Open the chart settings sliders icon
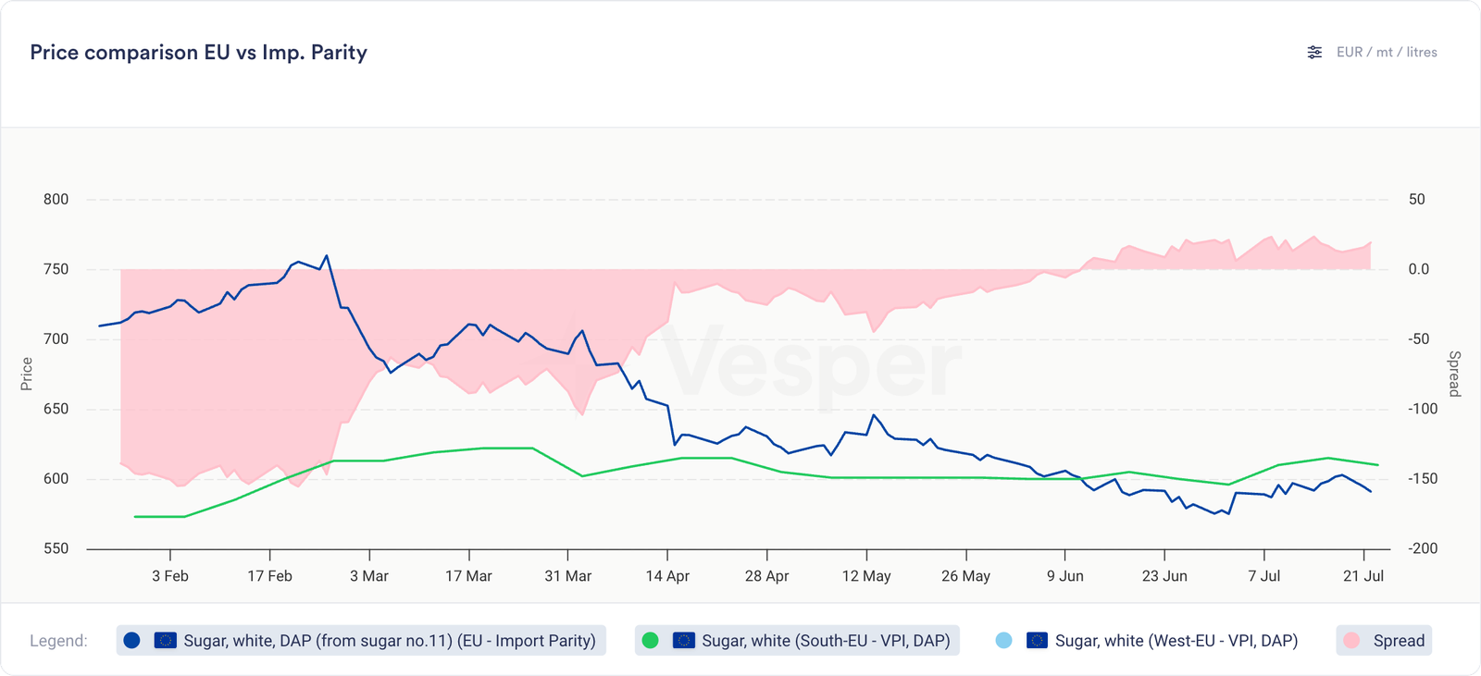1481x676 pixels. pos(1314,53)
